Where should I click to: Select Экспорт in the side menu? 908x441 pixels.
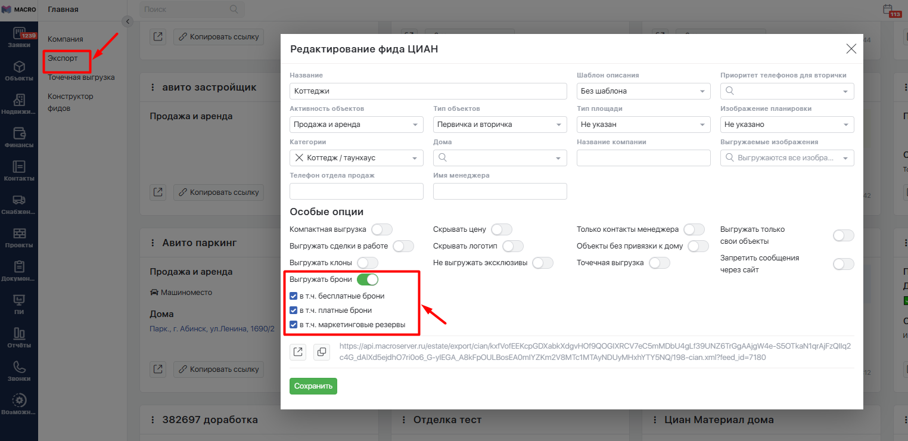point(63,58)
